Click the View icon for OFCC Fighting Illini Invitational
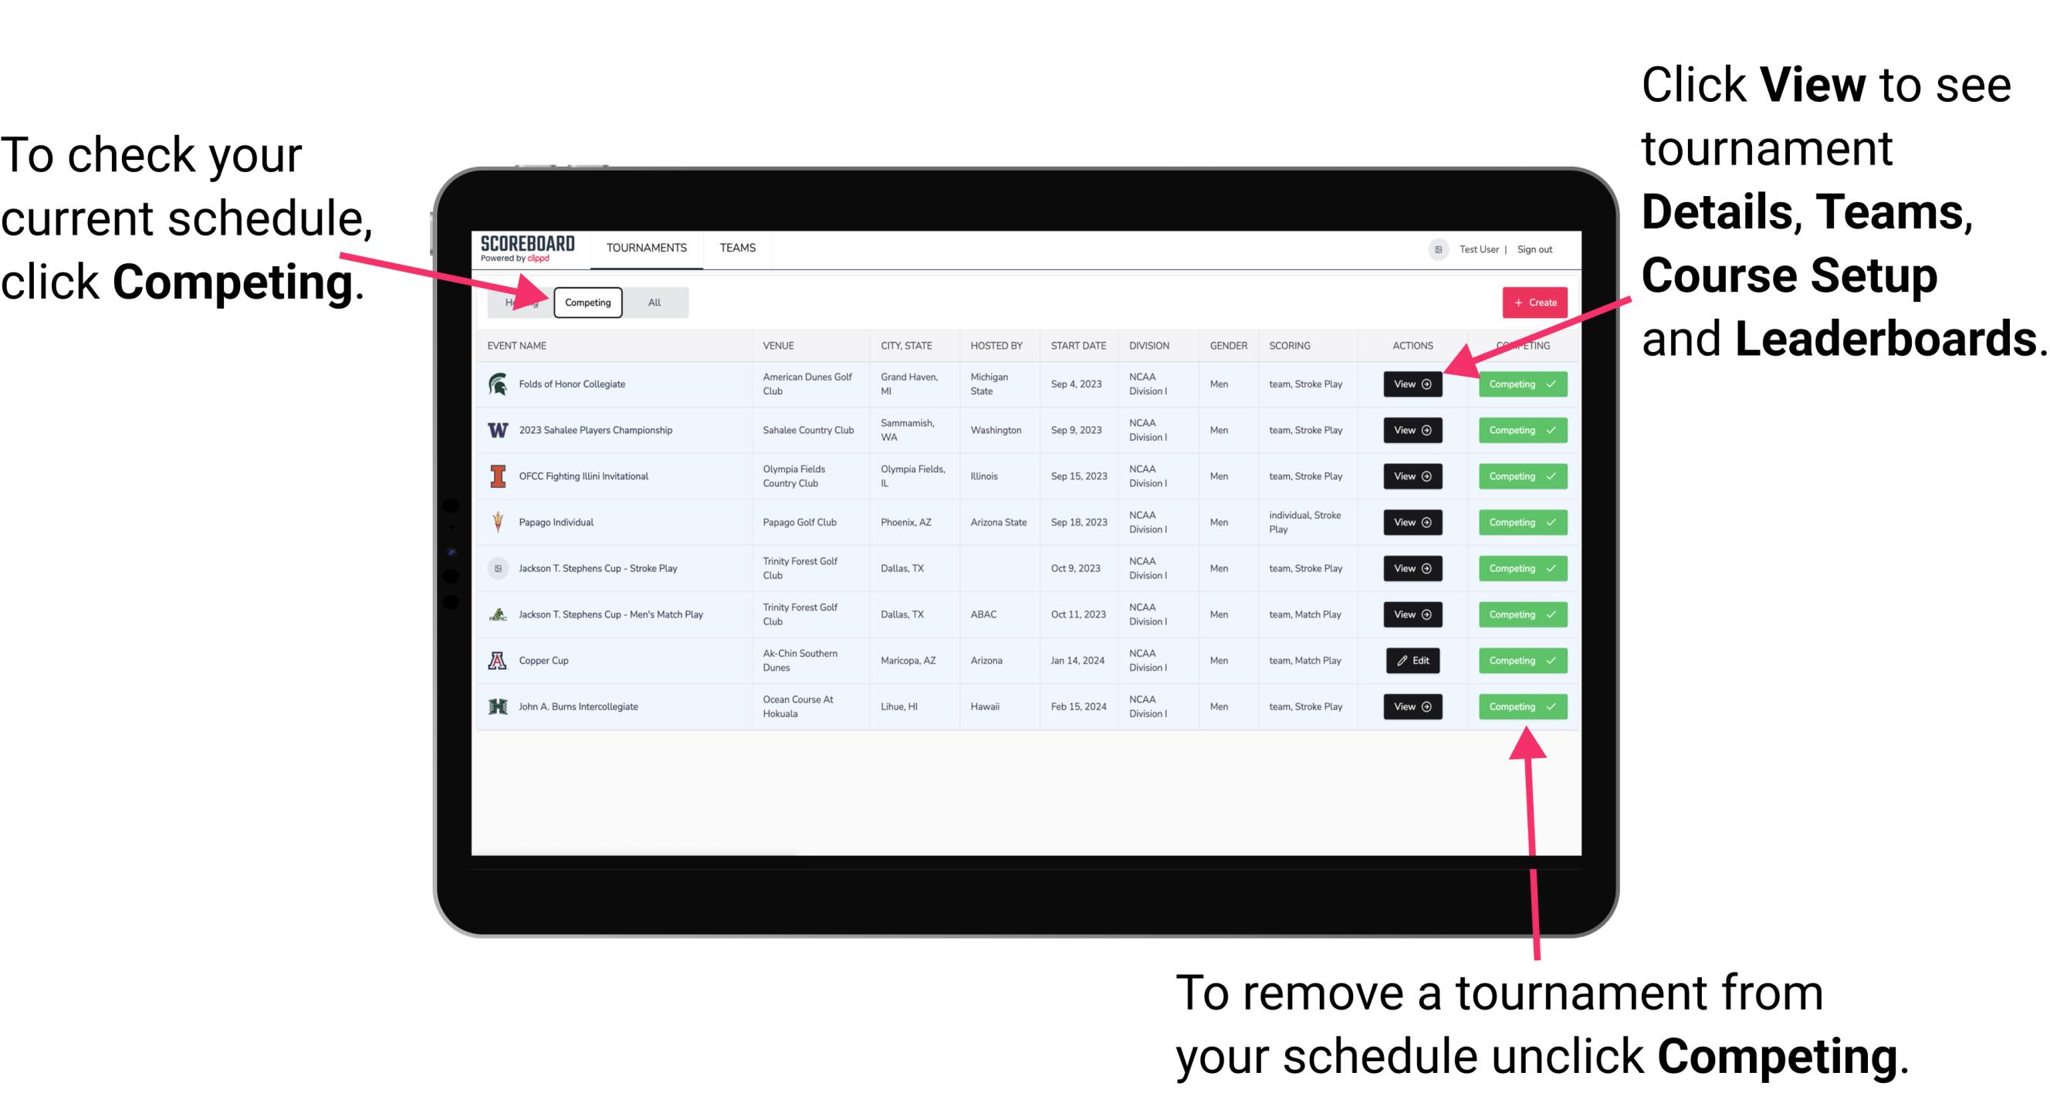2050x1103 pixels. click(1412, 477)
